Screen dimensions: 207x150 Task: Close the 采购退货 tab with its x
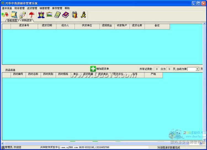point(20,21)
